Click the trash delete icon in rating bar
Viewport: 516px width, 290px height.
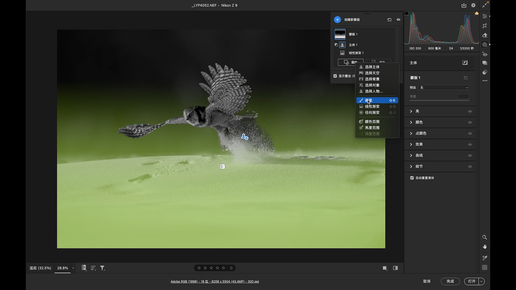point(231,268)
